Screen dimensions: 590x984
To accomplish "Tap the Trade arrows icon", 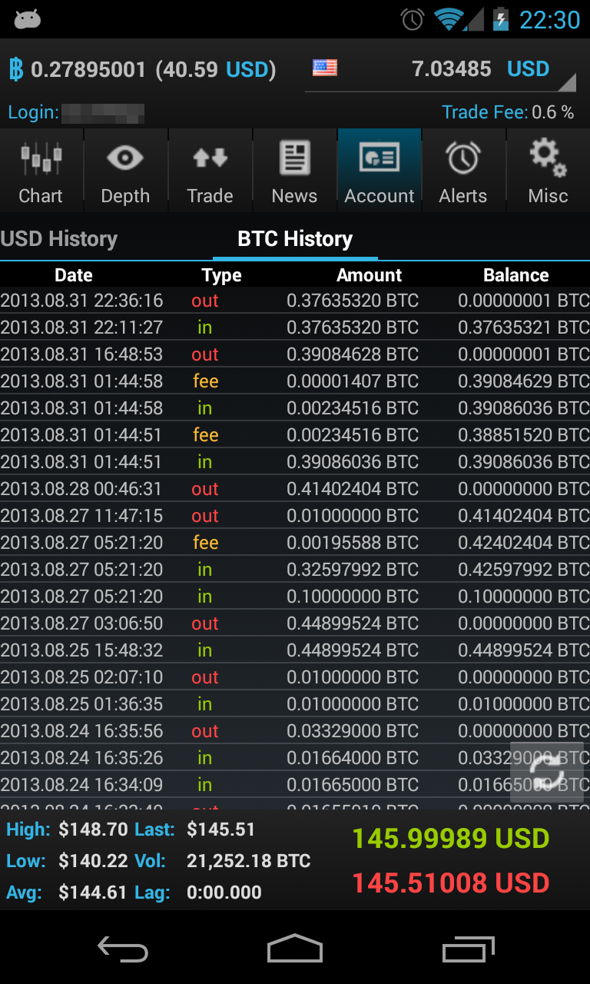I will coord(210,158).
